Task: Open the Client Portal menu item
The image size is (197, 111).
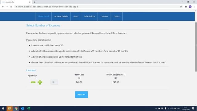Action: (43, 16)
